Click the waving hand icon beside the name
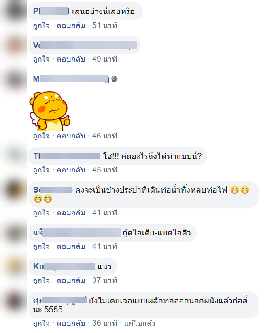The width and height of the screenshot is (278, 333). (115, 79)
